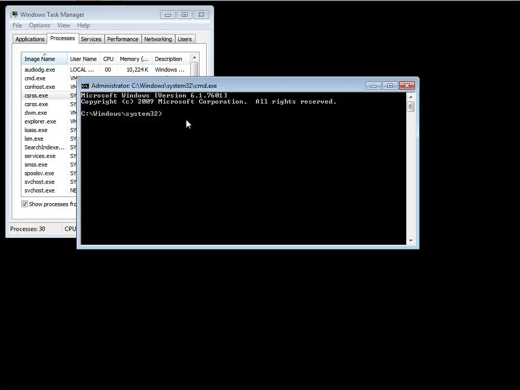Select the audiodg.exe process row
The image size is (520, 390).
coord(106,70)
